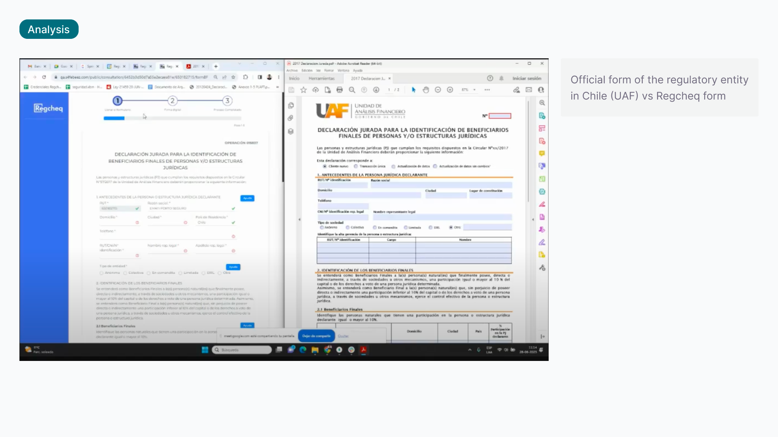
Task: Open the sign pen icon at toolbar right
Action: click(x=516, y=90)
